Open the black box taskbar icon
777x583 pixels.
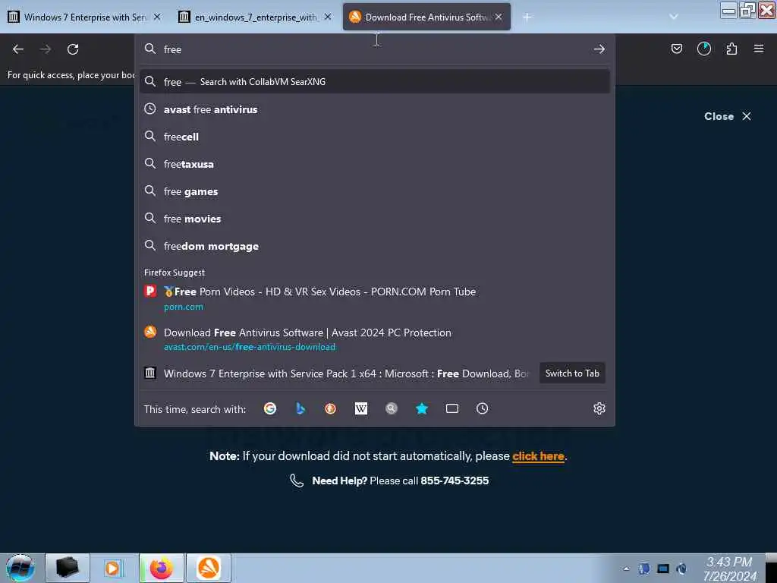[x=68, y=568]
